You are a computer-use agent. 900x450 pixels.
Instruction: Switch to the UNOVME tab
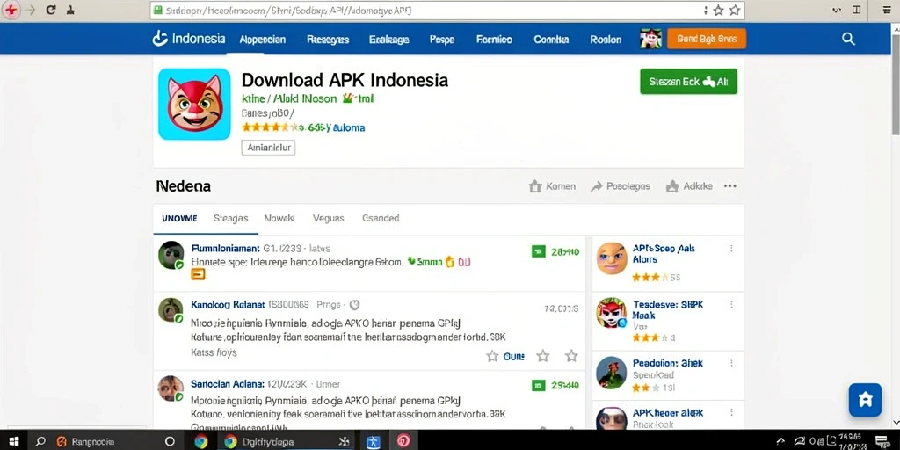click(179, 218)
